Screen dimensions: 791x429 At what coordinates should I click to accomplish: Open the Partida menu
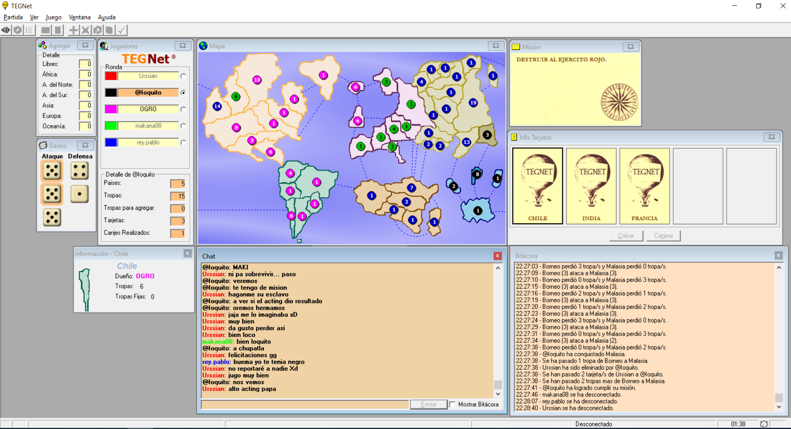[x=13, y=17]
